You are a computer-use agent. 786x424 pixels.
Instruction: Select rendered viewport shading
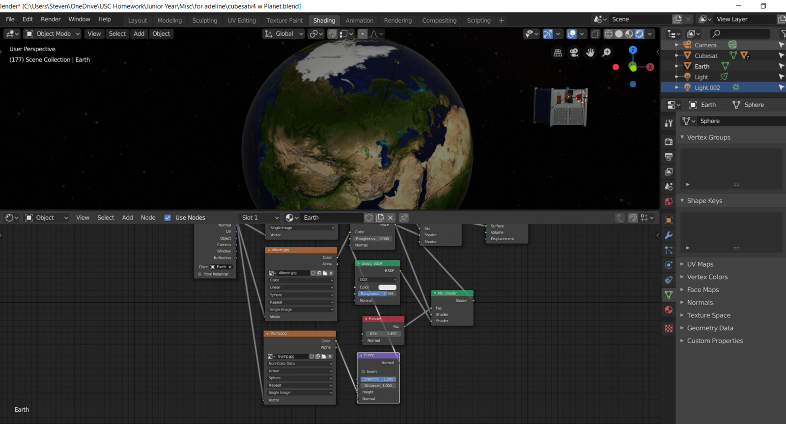639,34
